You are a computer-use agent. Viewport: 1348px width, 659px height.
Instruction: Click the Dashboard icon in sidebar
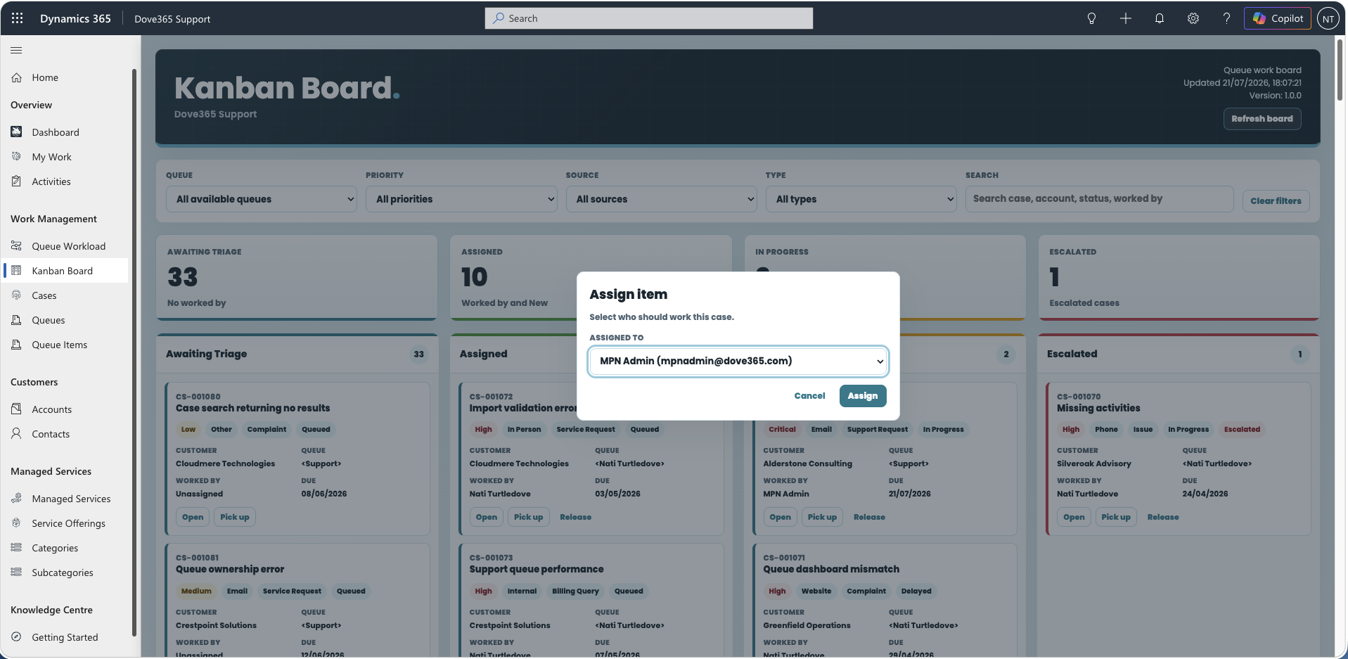(16, 132)
